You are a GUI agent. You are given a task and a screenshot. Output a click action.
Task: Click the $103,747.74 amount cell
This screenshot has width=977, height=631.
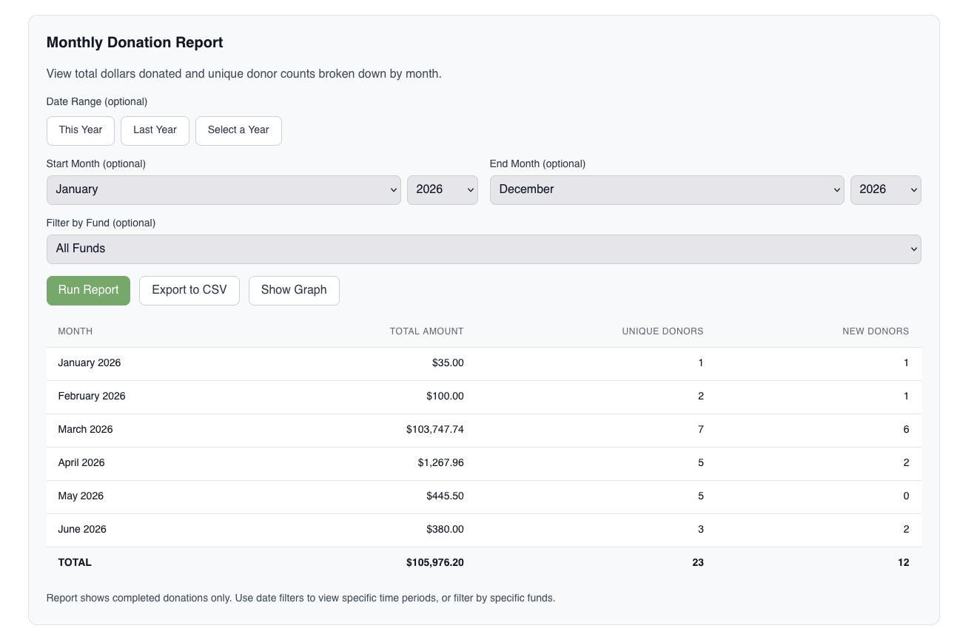pyautogui.click(x=435, y=430)
